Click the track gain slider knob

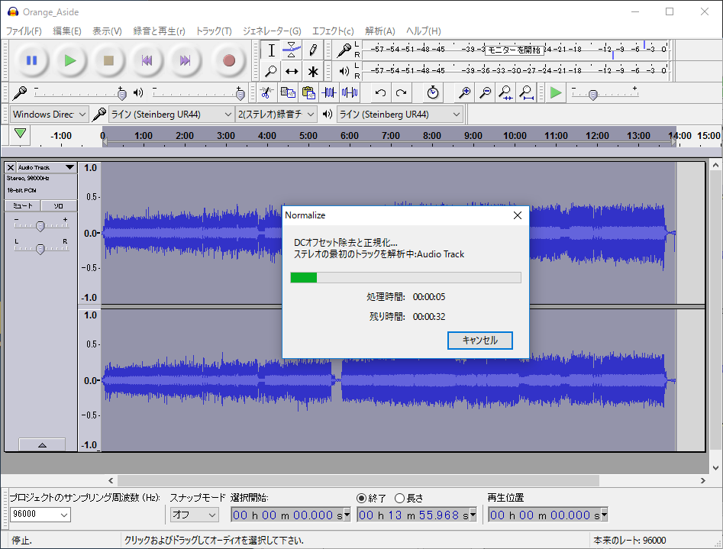click(x=40, y=226)
